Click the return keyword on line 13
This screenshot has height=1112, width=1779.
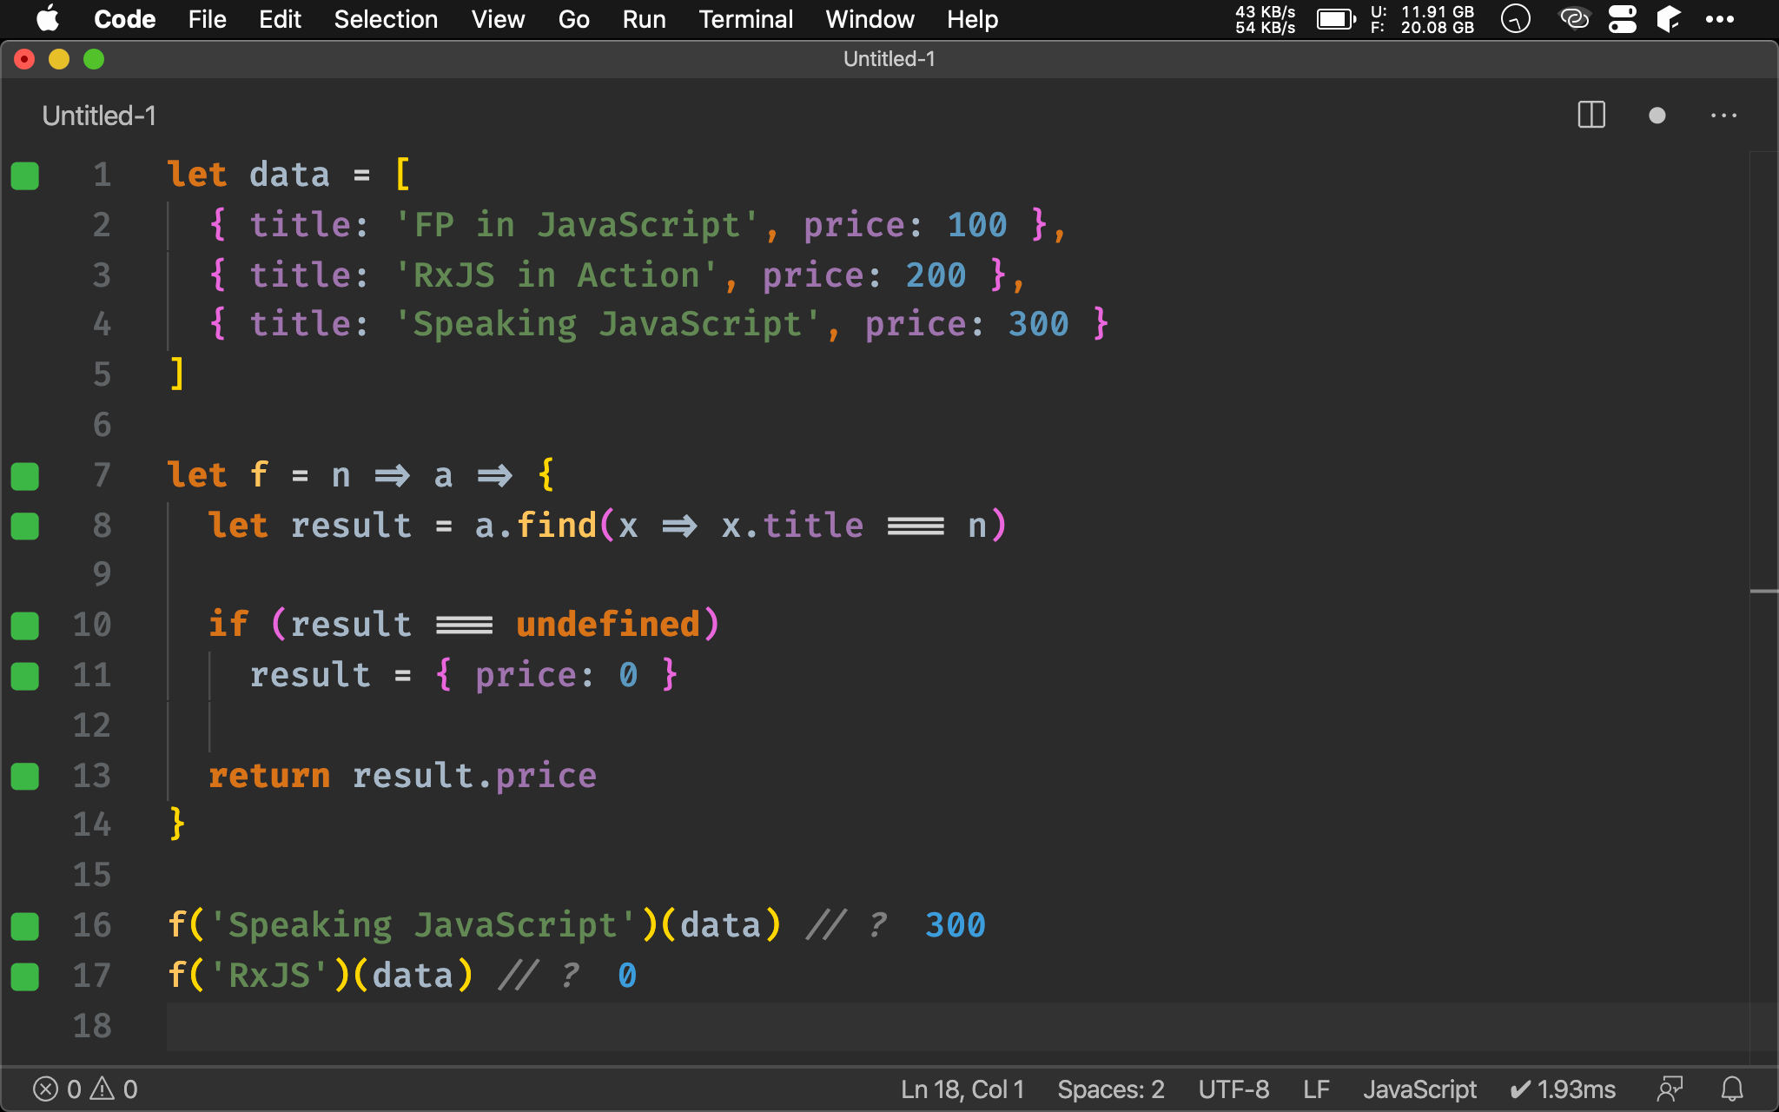click(269, 776)
